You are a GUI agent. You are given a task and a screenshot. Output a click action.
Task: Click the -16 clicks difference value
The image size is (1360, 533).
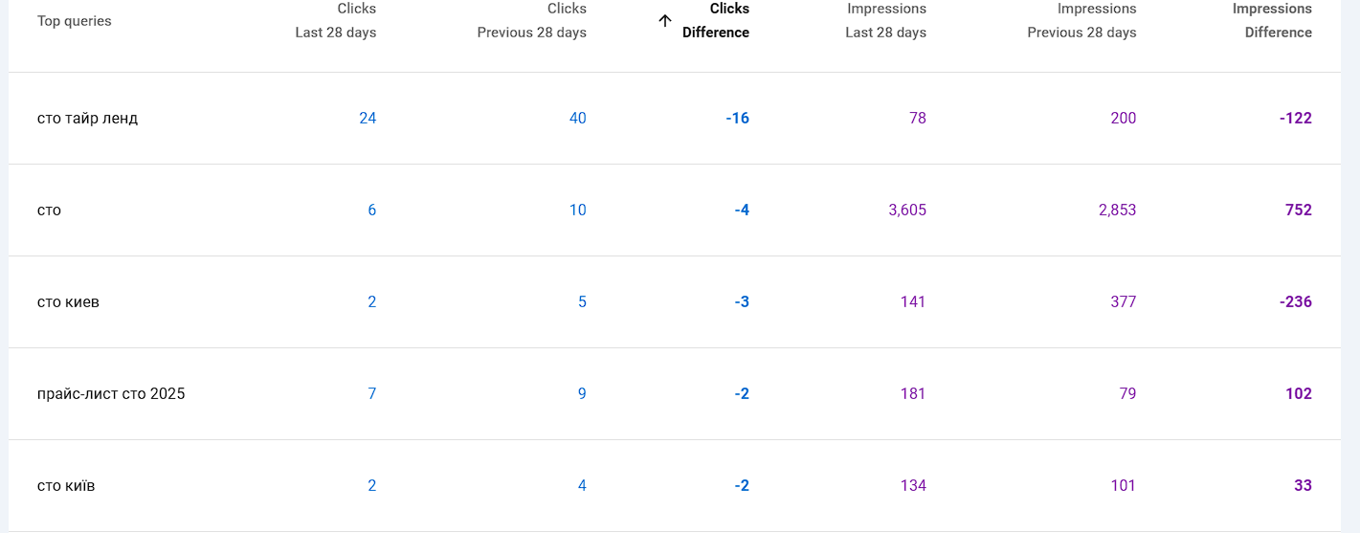737,119
